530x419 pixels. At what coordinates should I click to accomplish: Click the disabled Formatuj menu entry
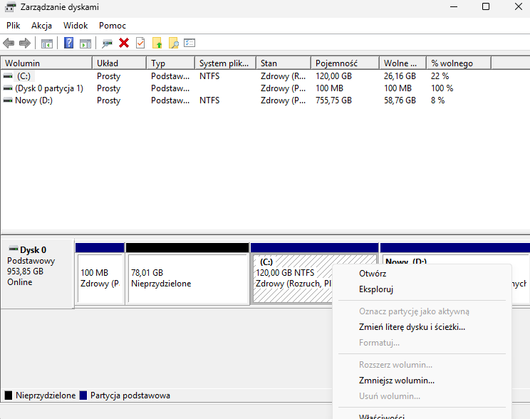click(422, 343)
